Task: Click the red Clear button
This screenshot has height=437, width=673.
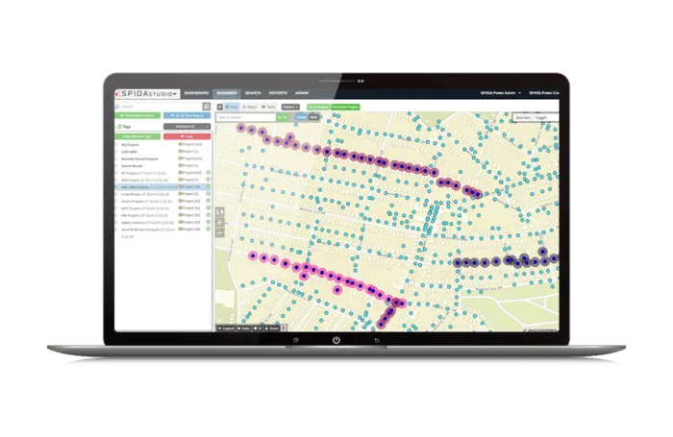Action: click(187, 136)
